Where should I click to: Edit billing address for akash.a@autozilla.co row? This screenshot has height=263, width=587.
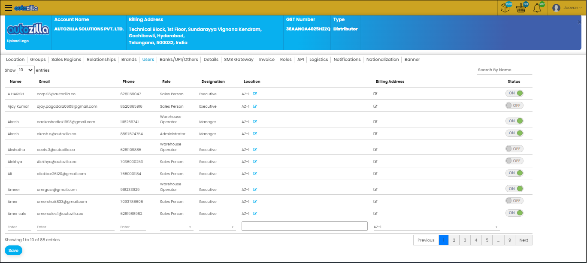tap(375, 134)
